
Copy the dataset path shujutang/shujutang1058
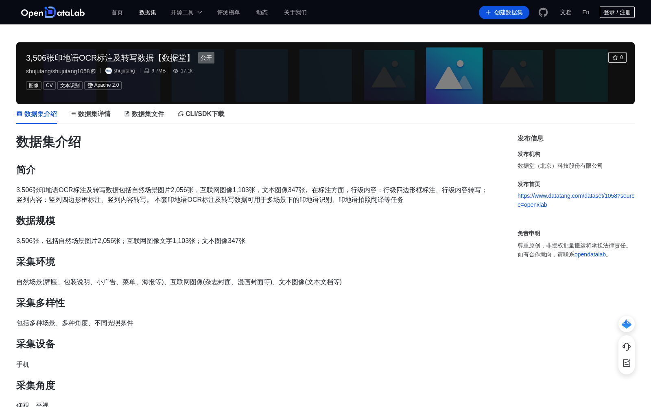pyautogui.click(x=93, y=71)
